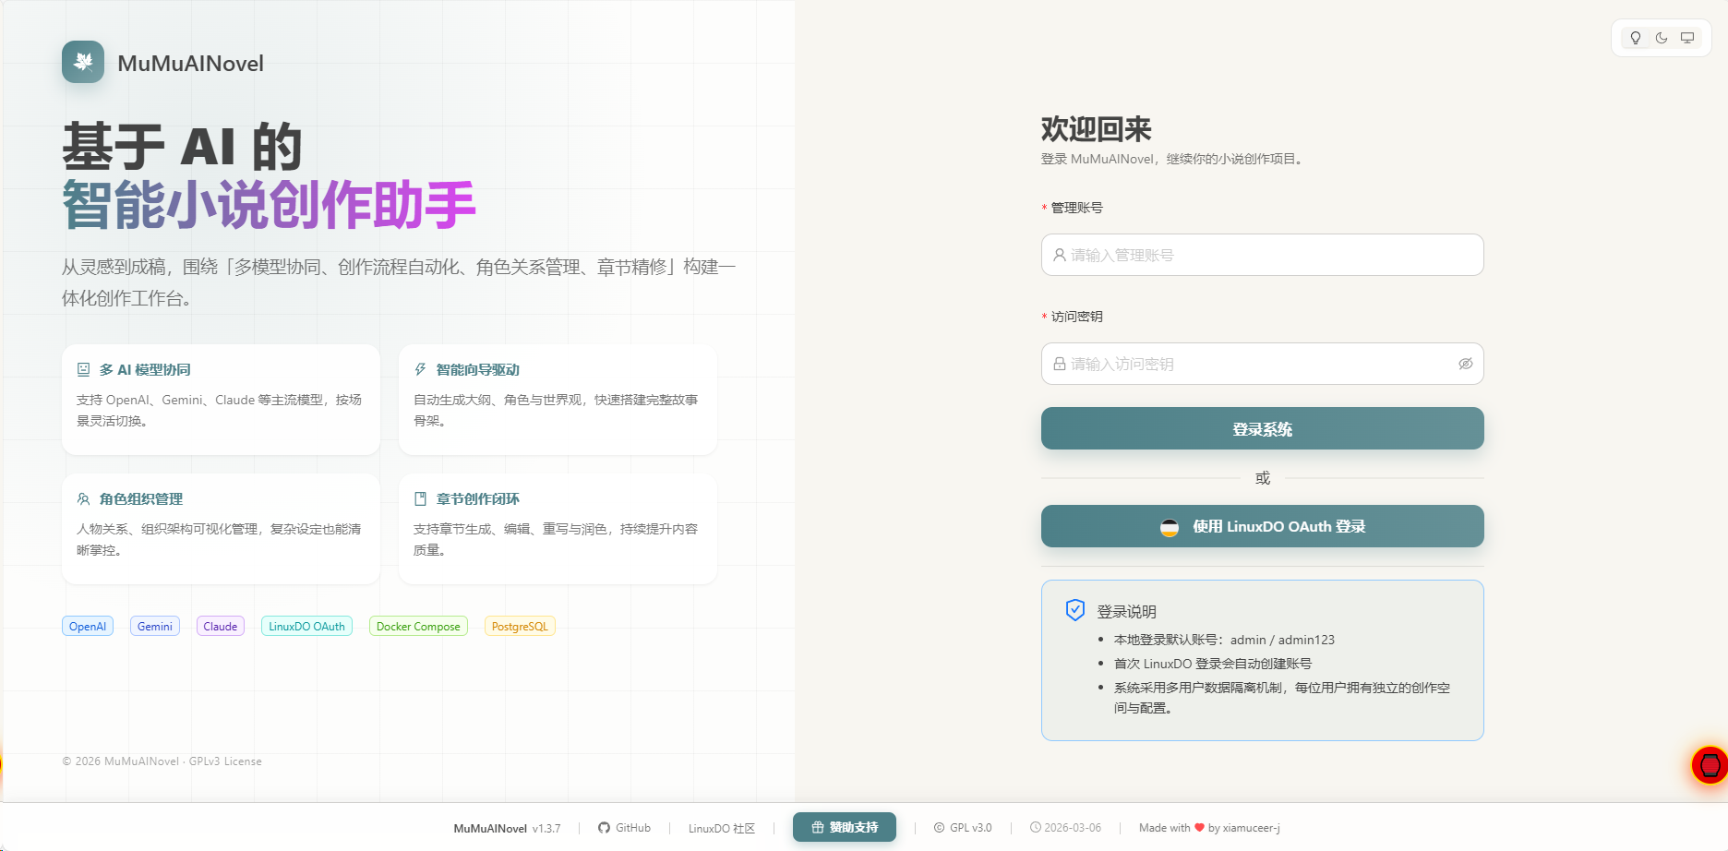This screenshot has width=1728, height=851.
Task: Click the OpenAI tag
Action: click(x=88, y=626)
